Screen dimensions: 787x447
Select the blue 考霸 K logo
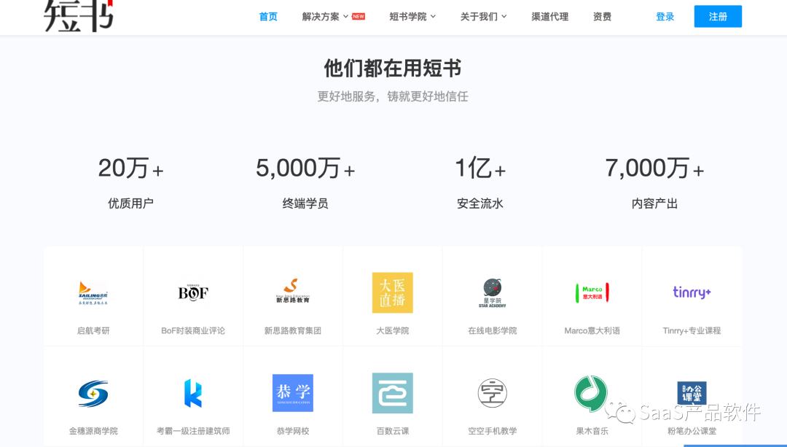coord(193,393)
